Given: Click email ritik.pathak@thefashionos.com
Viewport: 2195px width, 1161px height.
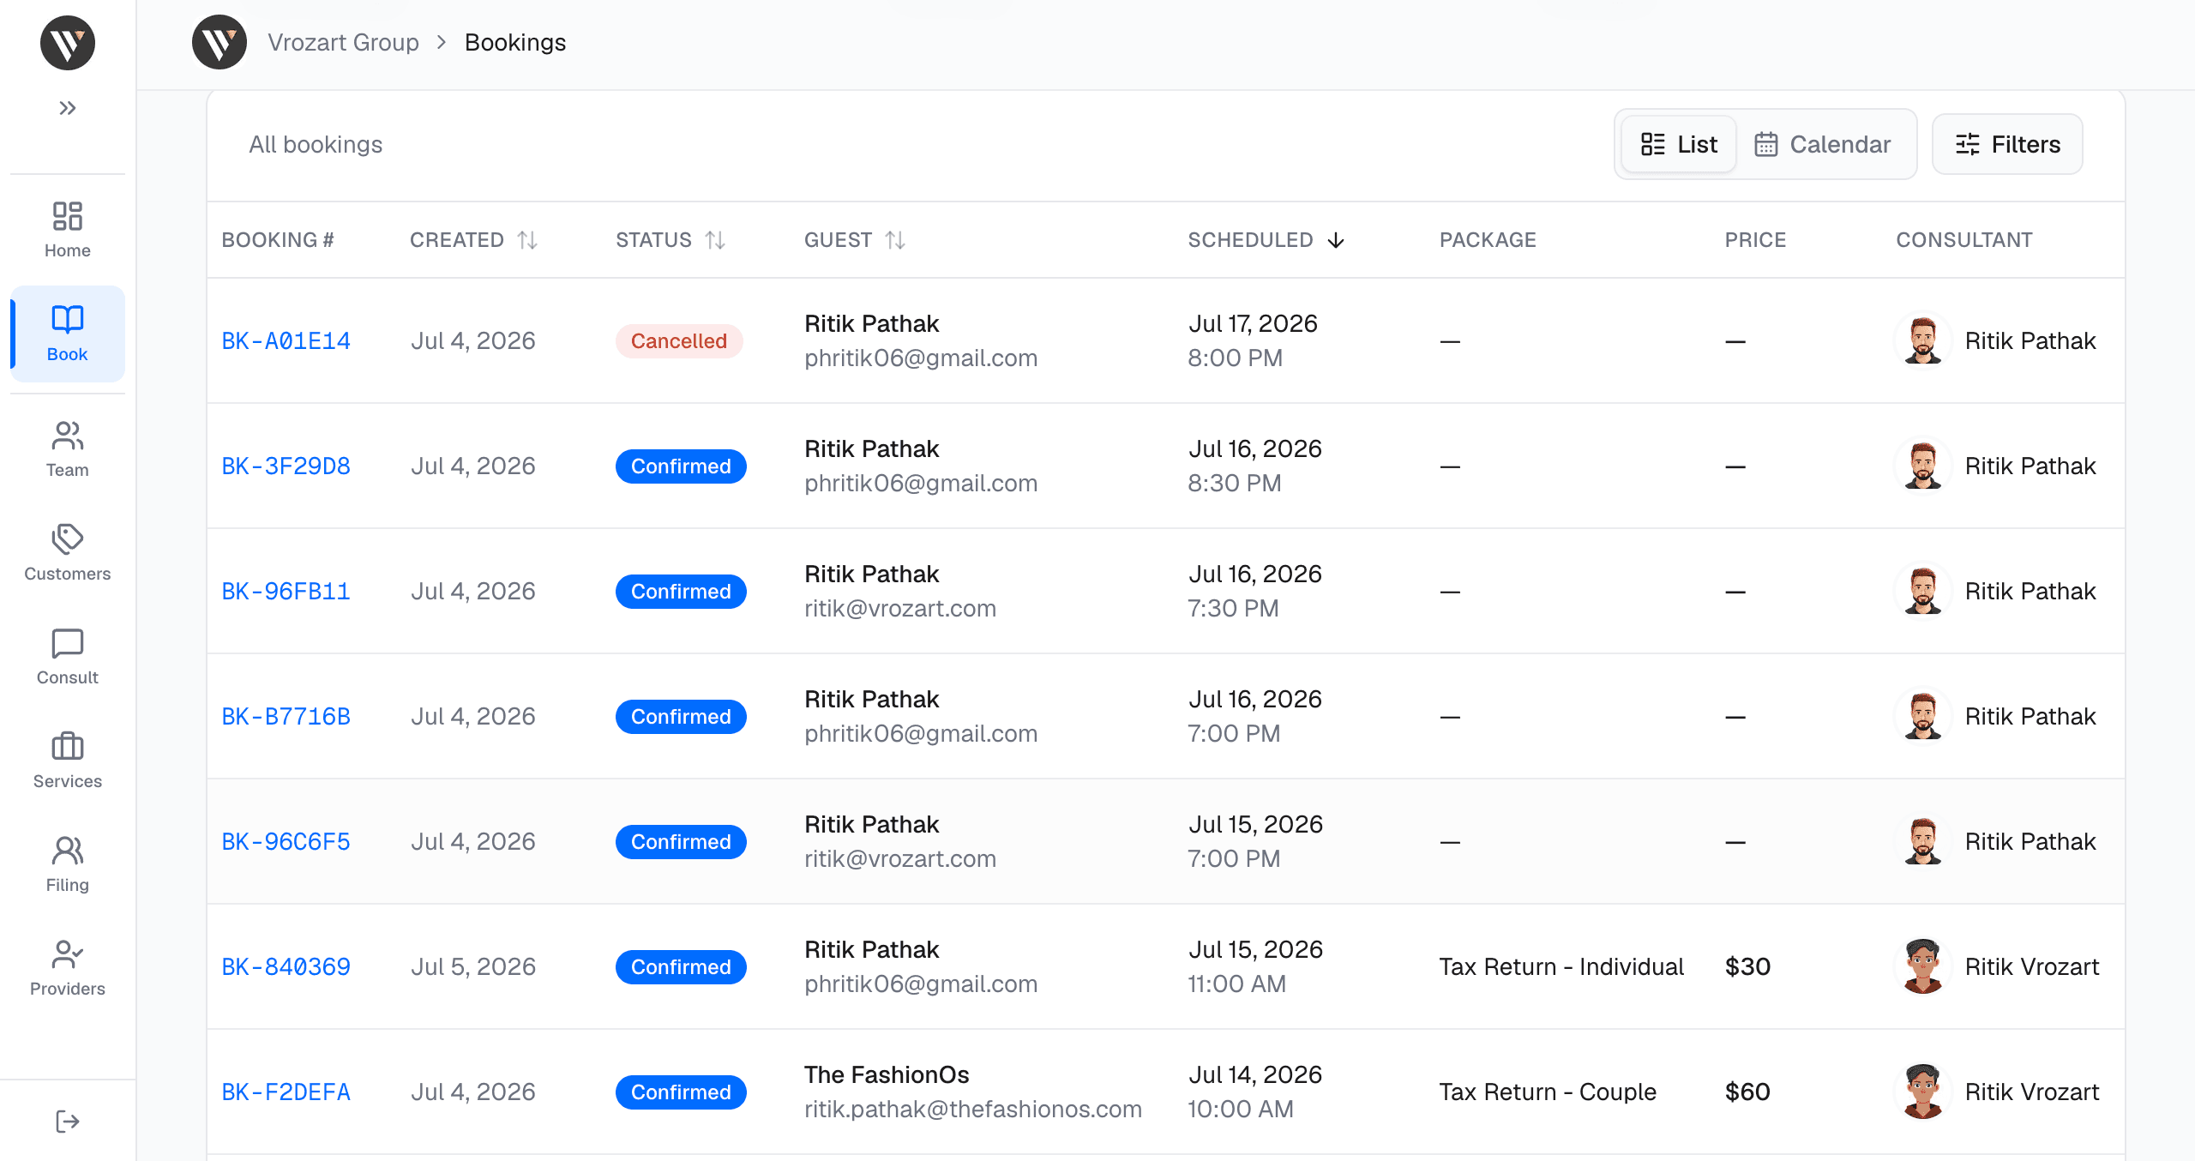Looking at the screenshot, I should (x=973, y=1110).
